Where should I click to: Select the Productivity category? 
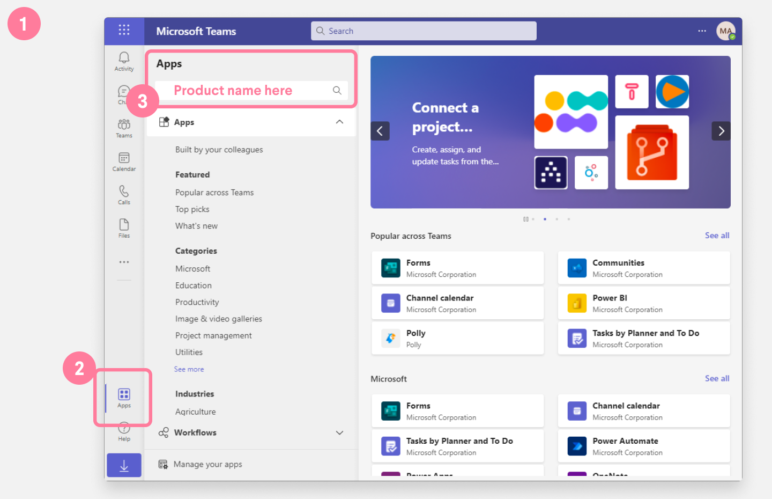tap(197, 302)
